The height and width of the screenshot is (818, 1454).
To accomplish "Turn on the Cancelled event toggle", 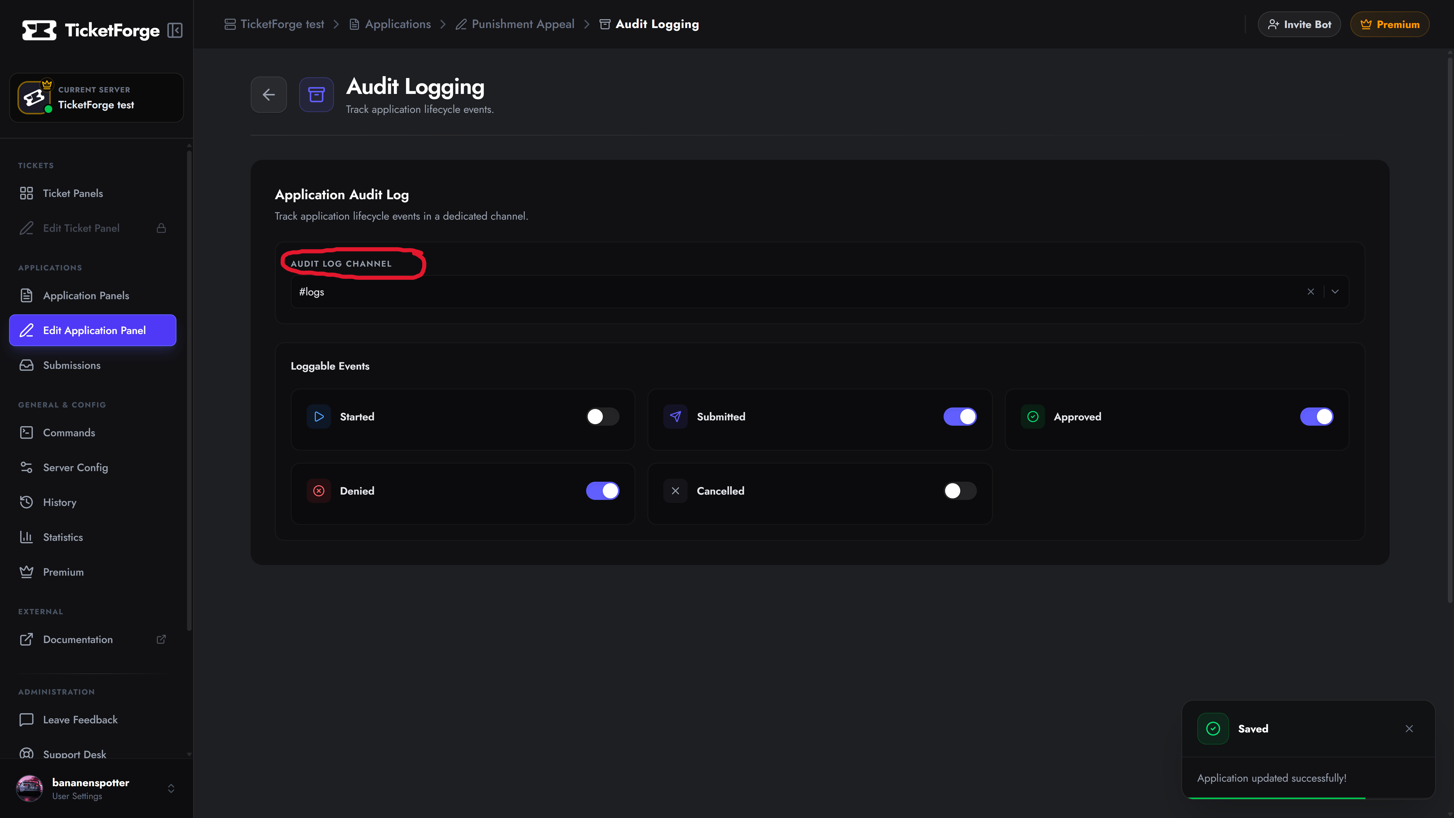I will [959, 491].
